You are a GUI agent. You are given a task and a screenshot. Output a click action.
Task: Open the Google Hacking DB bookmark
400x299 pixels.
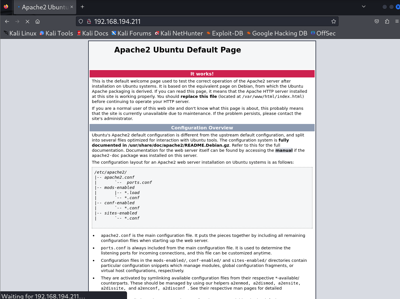tap(277, 33)
